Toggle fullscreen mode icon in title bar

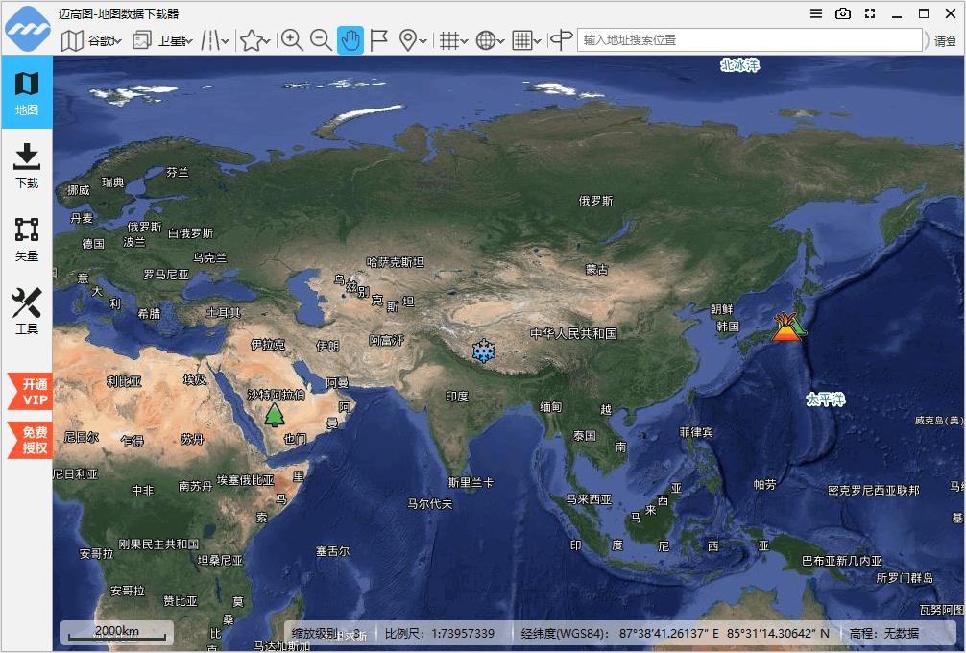pyautogui.click(x=870, y=13)
